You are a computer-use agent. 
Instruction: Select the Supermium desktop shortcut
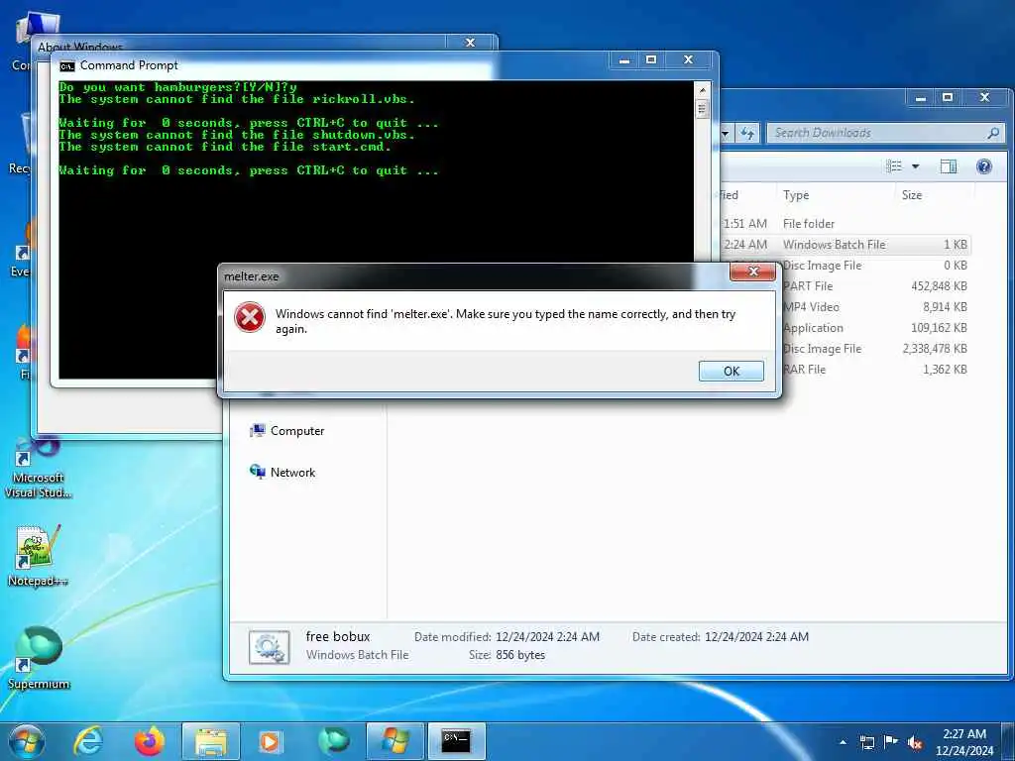[x=39, y=658]
